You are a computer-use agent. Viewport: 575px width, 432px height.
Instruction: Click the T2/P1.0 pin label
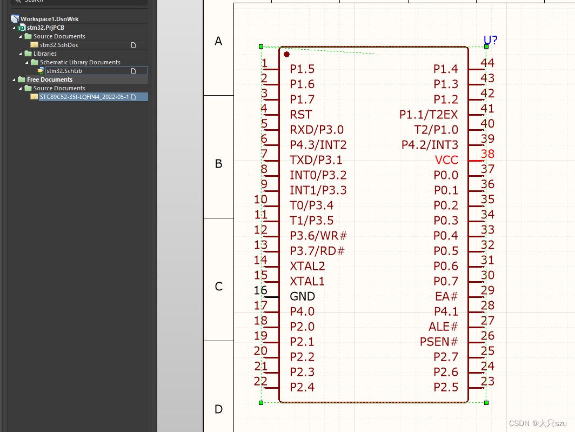click(x=436, y=130)
